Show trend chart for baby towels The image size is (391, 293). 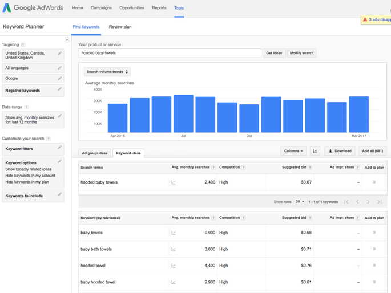click(x=174, y=233)
